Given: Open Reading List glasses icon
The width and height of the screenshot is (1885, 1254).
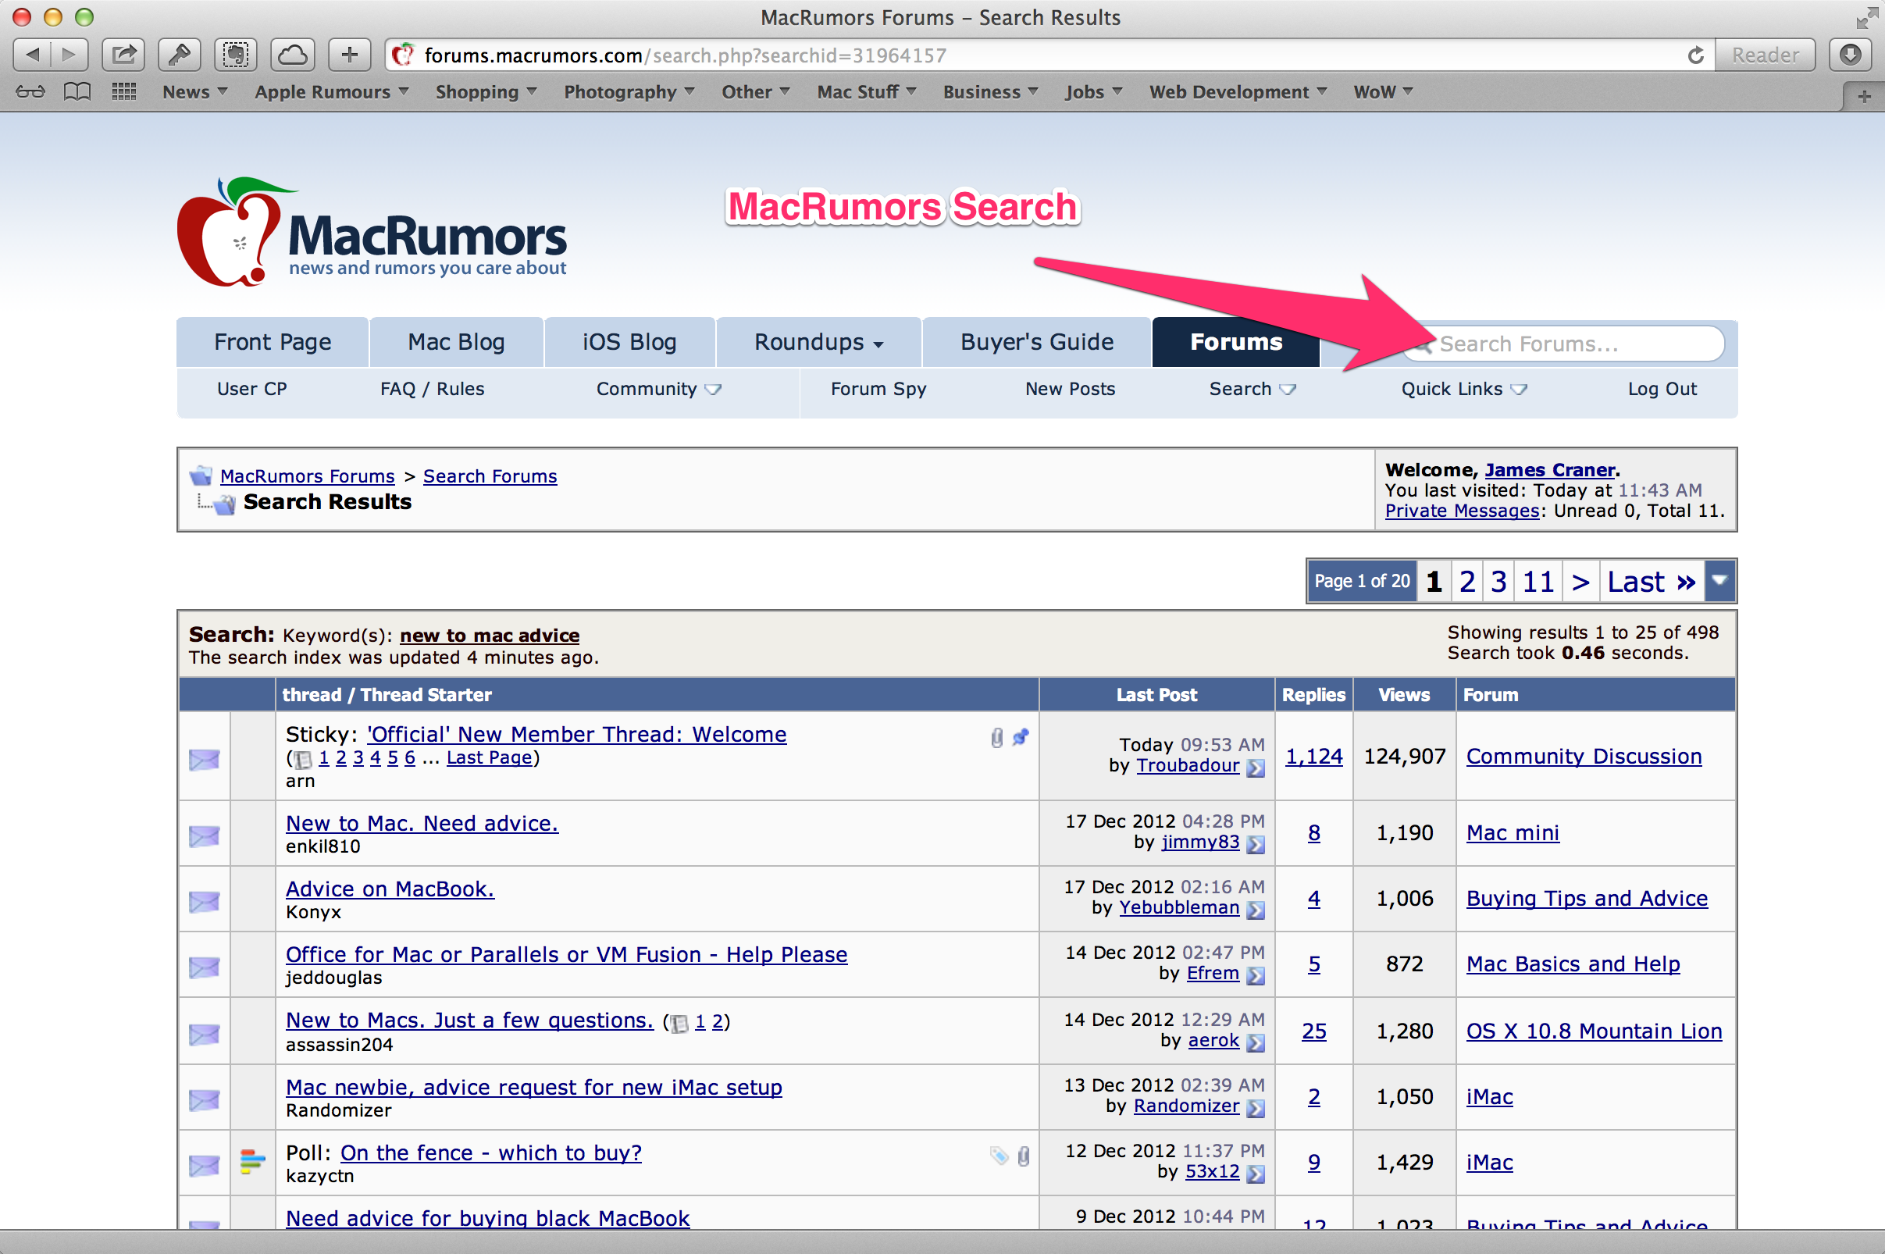Looking at the screenshot, I should [30, 92].
